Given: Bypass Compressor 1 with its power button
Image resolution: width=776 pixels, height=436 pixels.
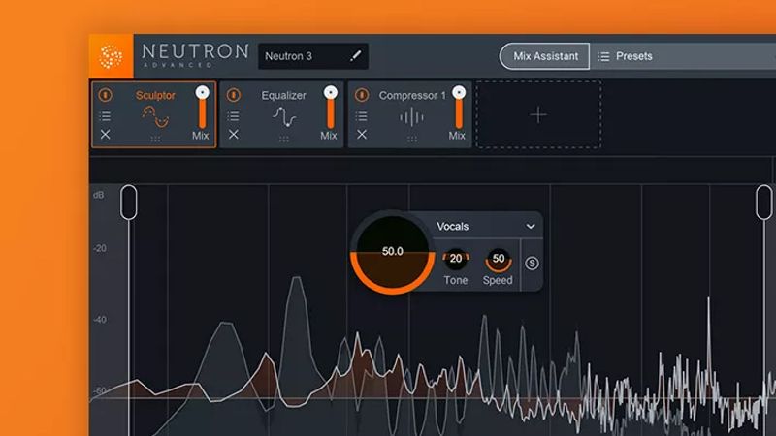Looking at the screenshot, I should (x=362, y=94).
